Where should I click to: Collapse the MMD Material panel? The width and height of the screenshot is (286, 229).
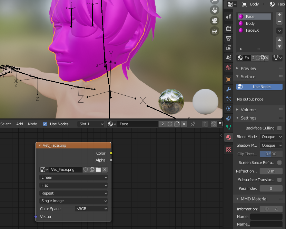237,199
